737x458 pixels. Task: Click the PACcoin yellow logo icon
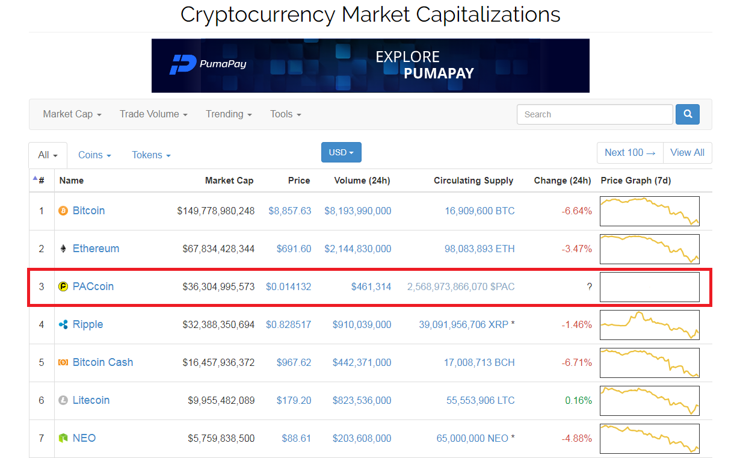tap(63, 286)
